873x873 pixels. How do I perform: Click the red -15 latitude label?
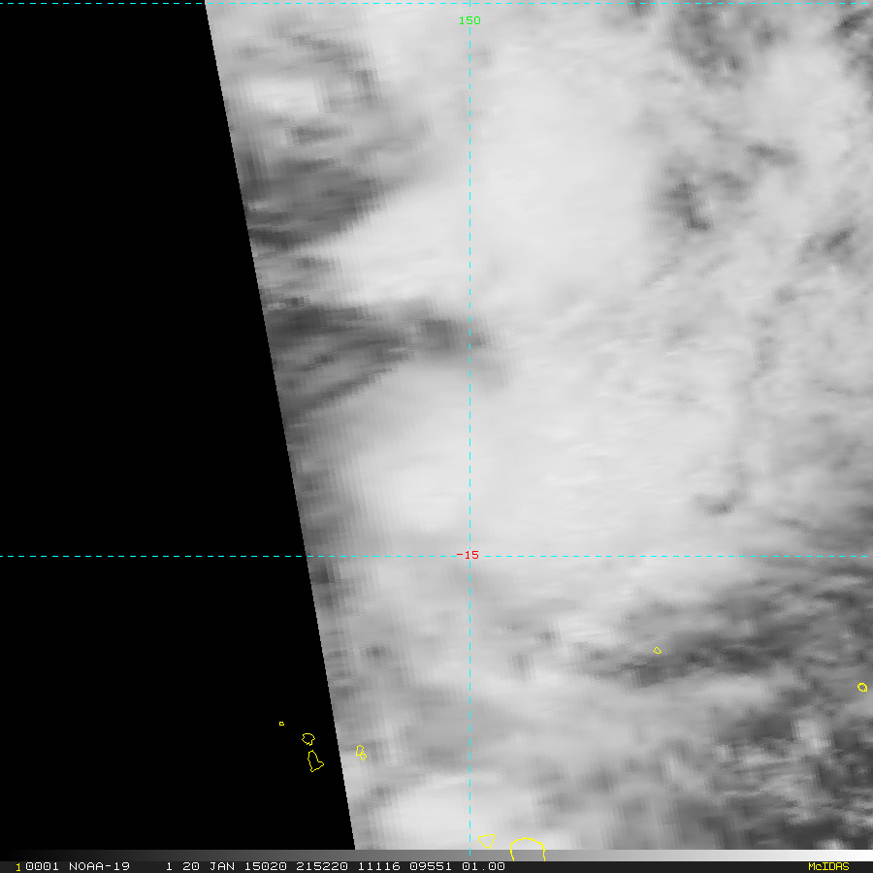469,555
